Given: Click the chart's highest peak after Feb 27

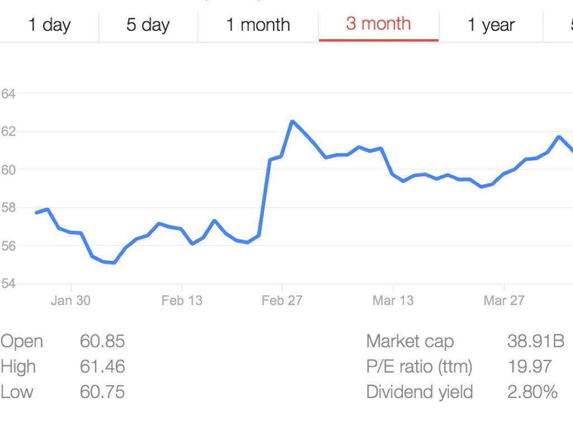Looking at the screenshot, I should pyautogui.click(x=292, y=121).
